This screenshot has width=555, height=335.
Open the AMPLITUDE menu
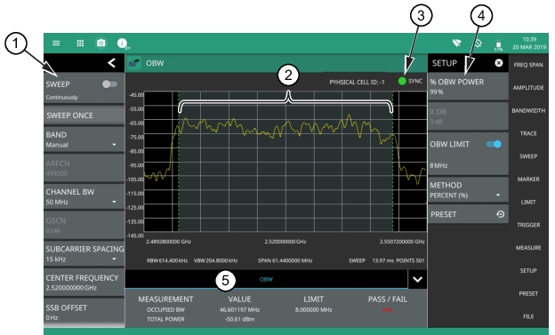(x=528, y=87)
